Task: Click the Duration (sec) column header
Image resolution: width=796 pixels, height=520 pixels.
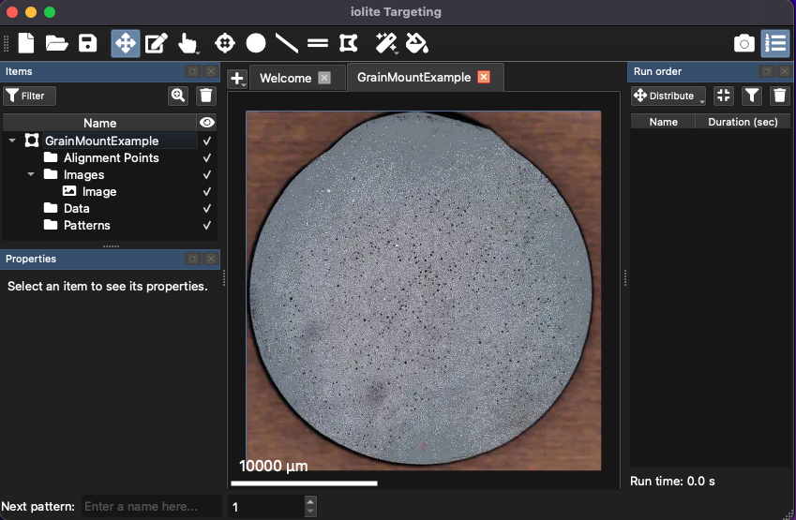Action: (x=743, y=122)
